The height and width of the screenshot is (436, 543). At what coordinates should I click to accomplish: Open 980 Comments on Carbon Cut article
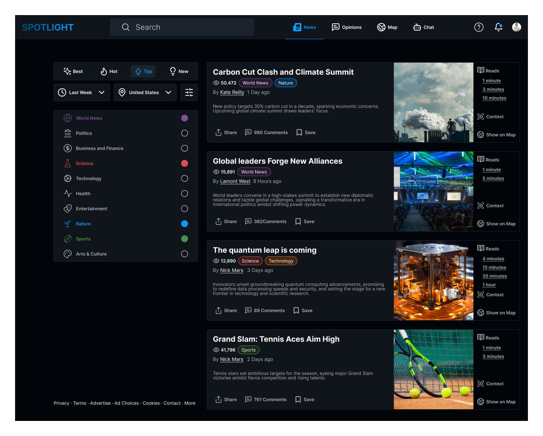(x=266, y=132)
